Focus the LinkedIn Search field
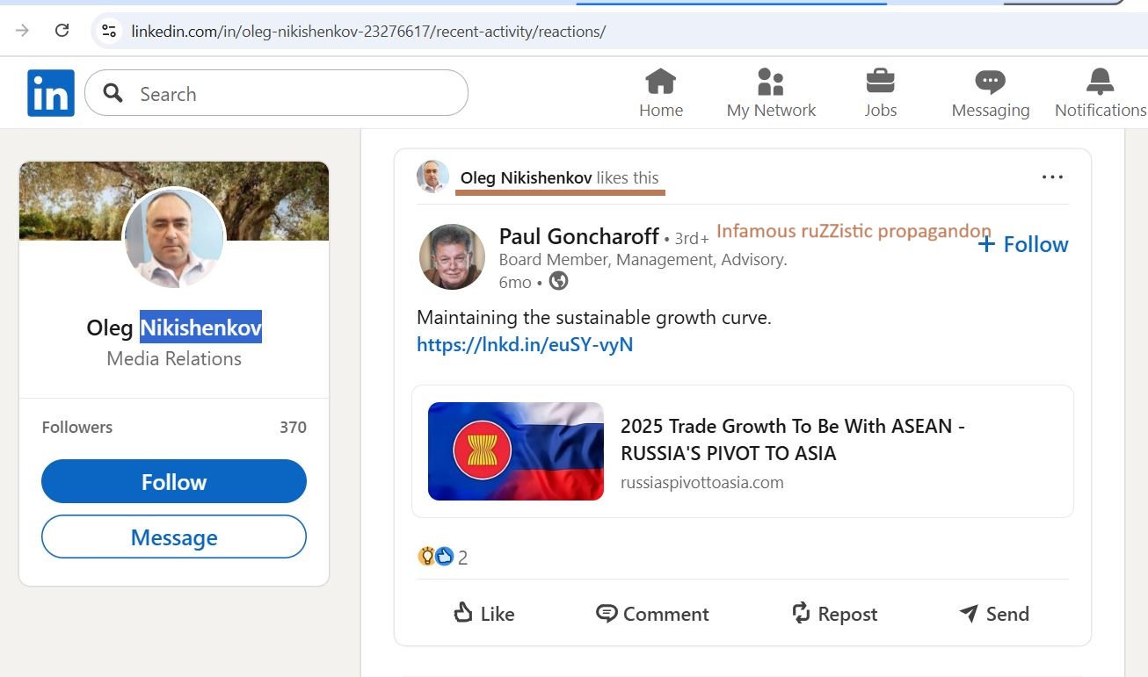Screen dimensions: 1148x677 (x=276, y=93)
